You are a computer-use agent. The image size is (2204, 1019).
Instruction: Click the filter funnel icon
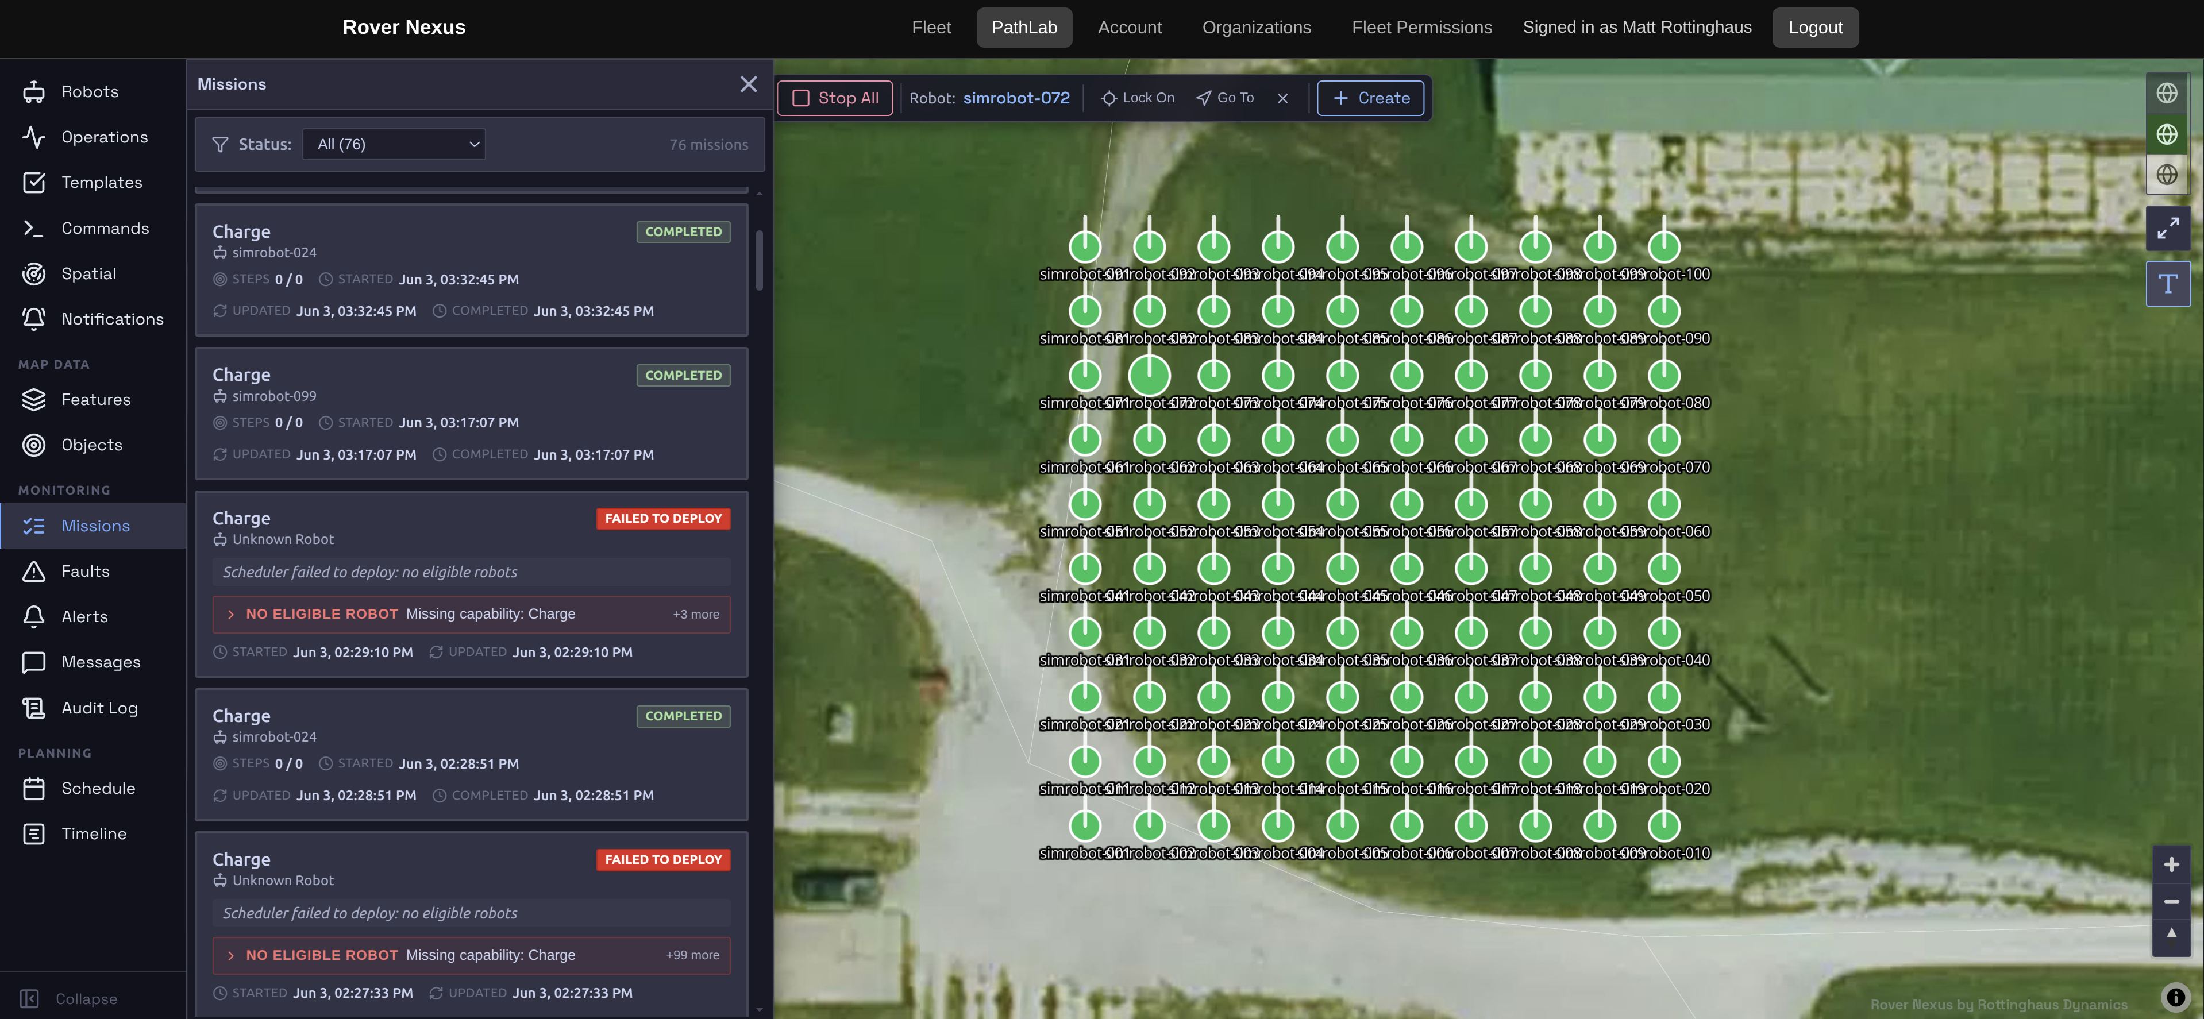[x=220, y=145]
